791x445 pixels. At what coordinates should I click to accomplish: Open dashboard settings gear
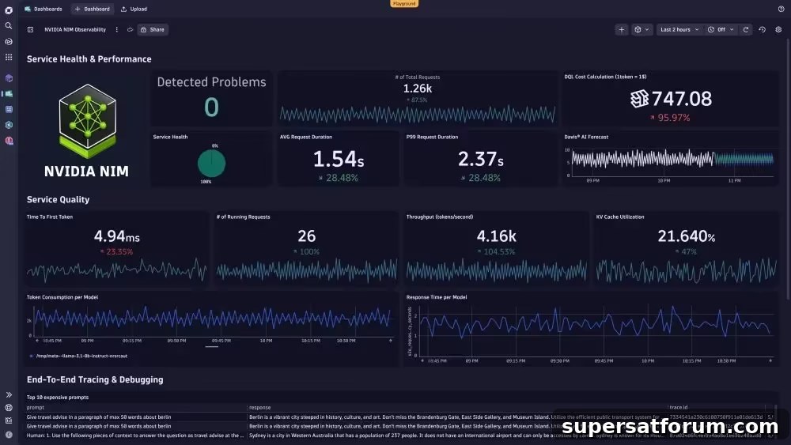coord(778,30)
